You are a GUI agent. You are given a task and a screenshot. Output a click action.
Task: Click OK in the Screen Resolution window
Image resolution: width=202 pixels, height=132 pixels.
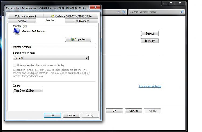pyautogui.click(x=114, y=111)
